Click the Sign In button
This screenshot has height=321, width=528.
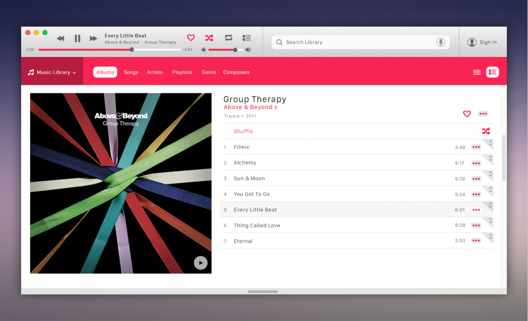(482, 42)
